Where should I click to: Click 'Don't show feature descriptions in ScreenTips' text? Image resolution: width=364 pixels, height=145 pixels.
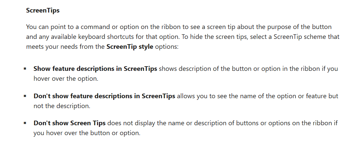point(104,96)
